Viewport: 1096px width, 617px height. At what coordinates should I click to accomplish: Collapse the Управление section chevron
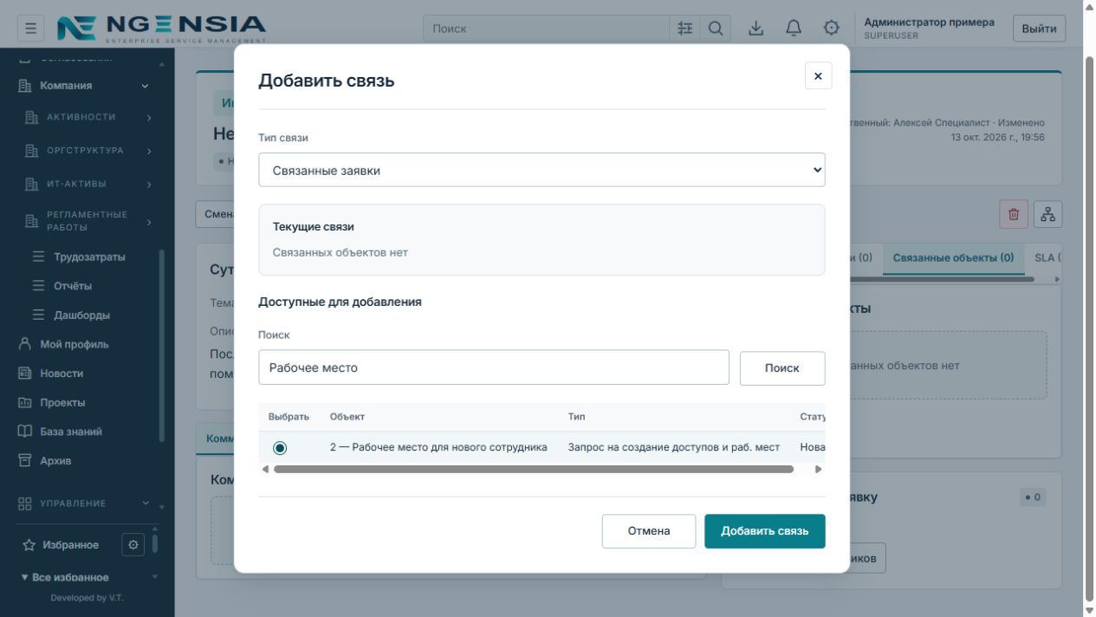click(145, 503)
